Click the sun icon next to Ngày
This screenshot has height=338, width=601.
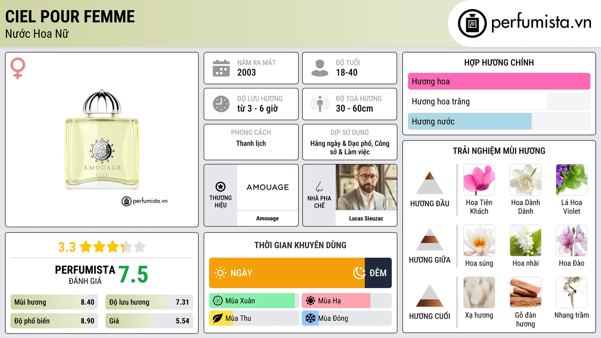pos(220,273)
